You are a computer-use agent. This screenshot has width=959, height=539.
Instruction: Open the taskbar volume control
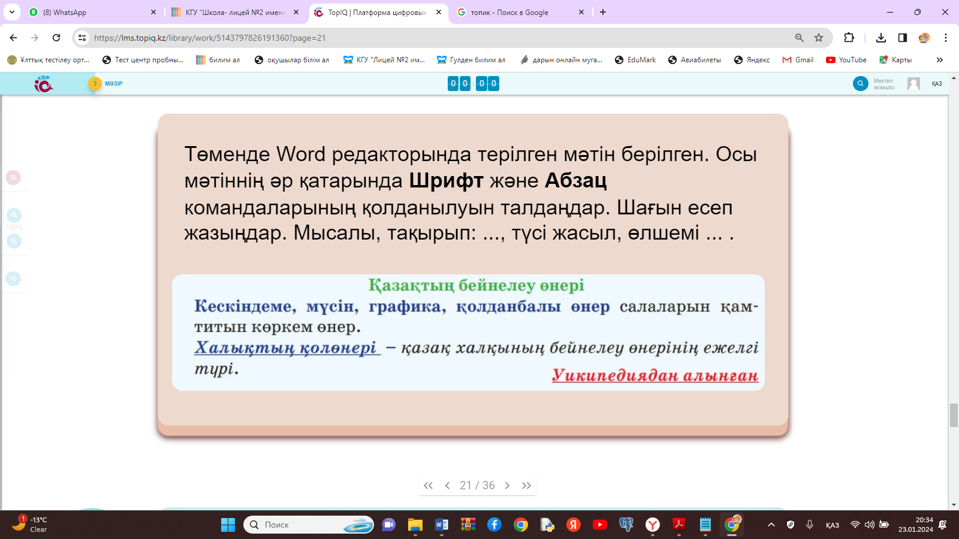pyautogui.click(x=869, y=525)
